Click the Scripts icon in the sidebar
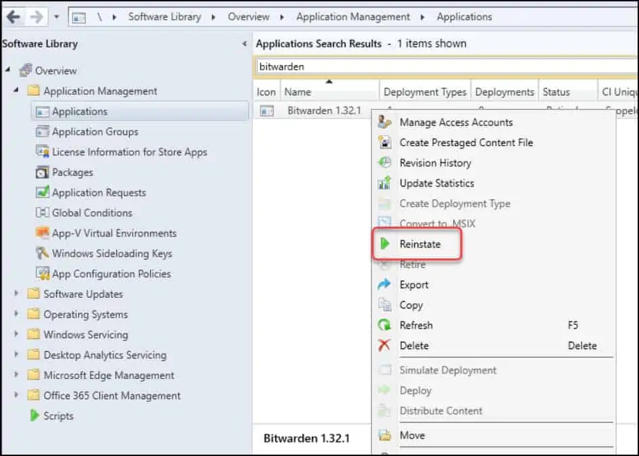The width and height of the screenshot is (639, 456). click(x=32, y=416)
